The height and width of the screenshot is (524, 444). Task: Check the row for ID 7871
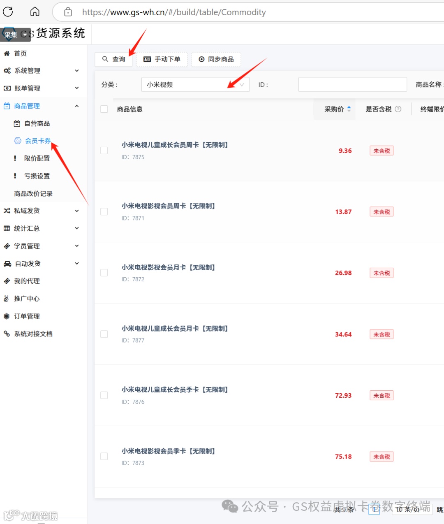click(x=104, y=211)
